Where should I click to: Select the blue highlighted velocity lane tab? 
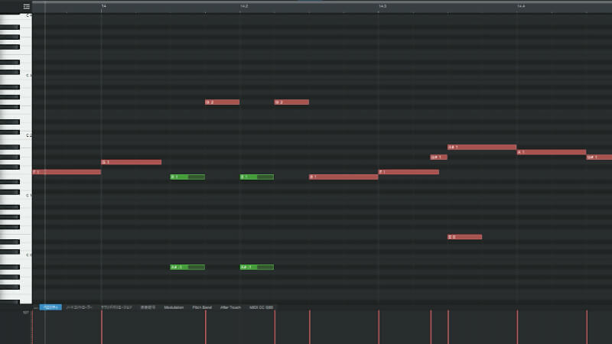[50, 307]
